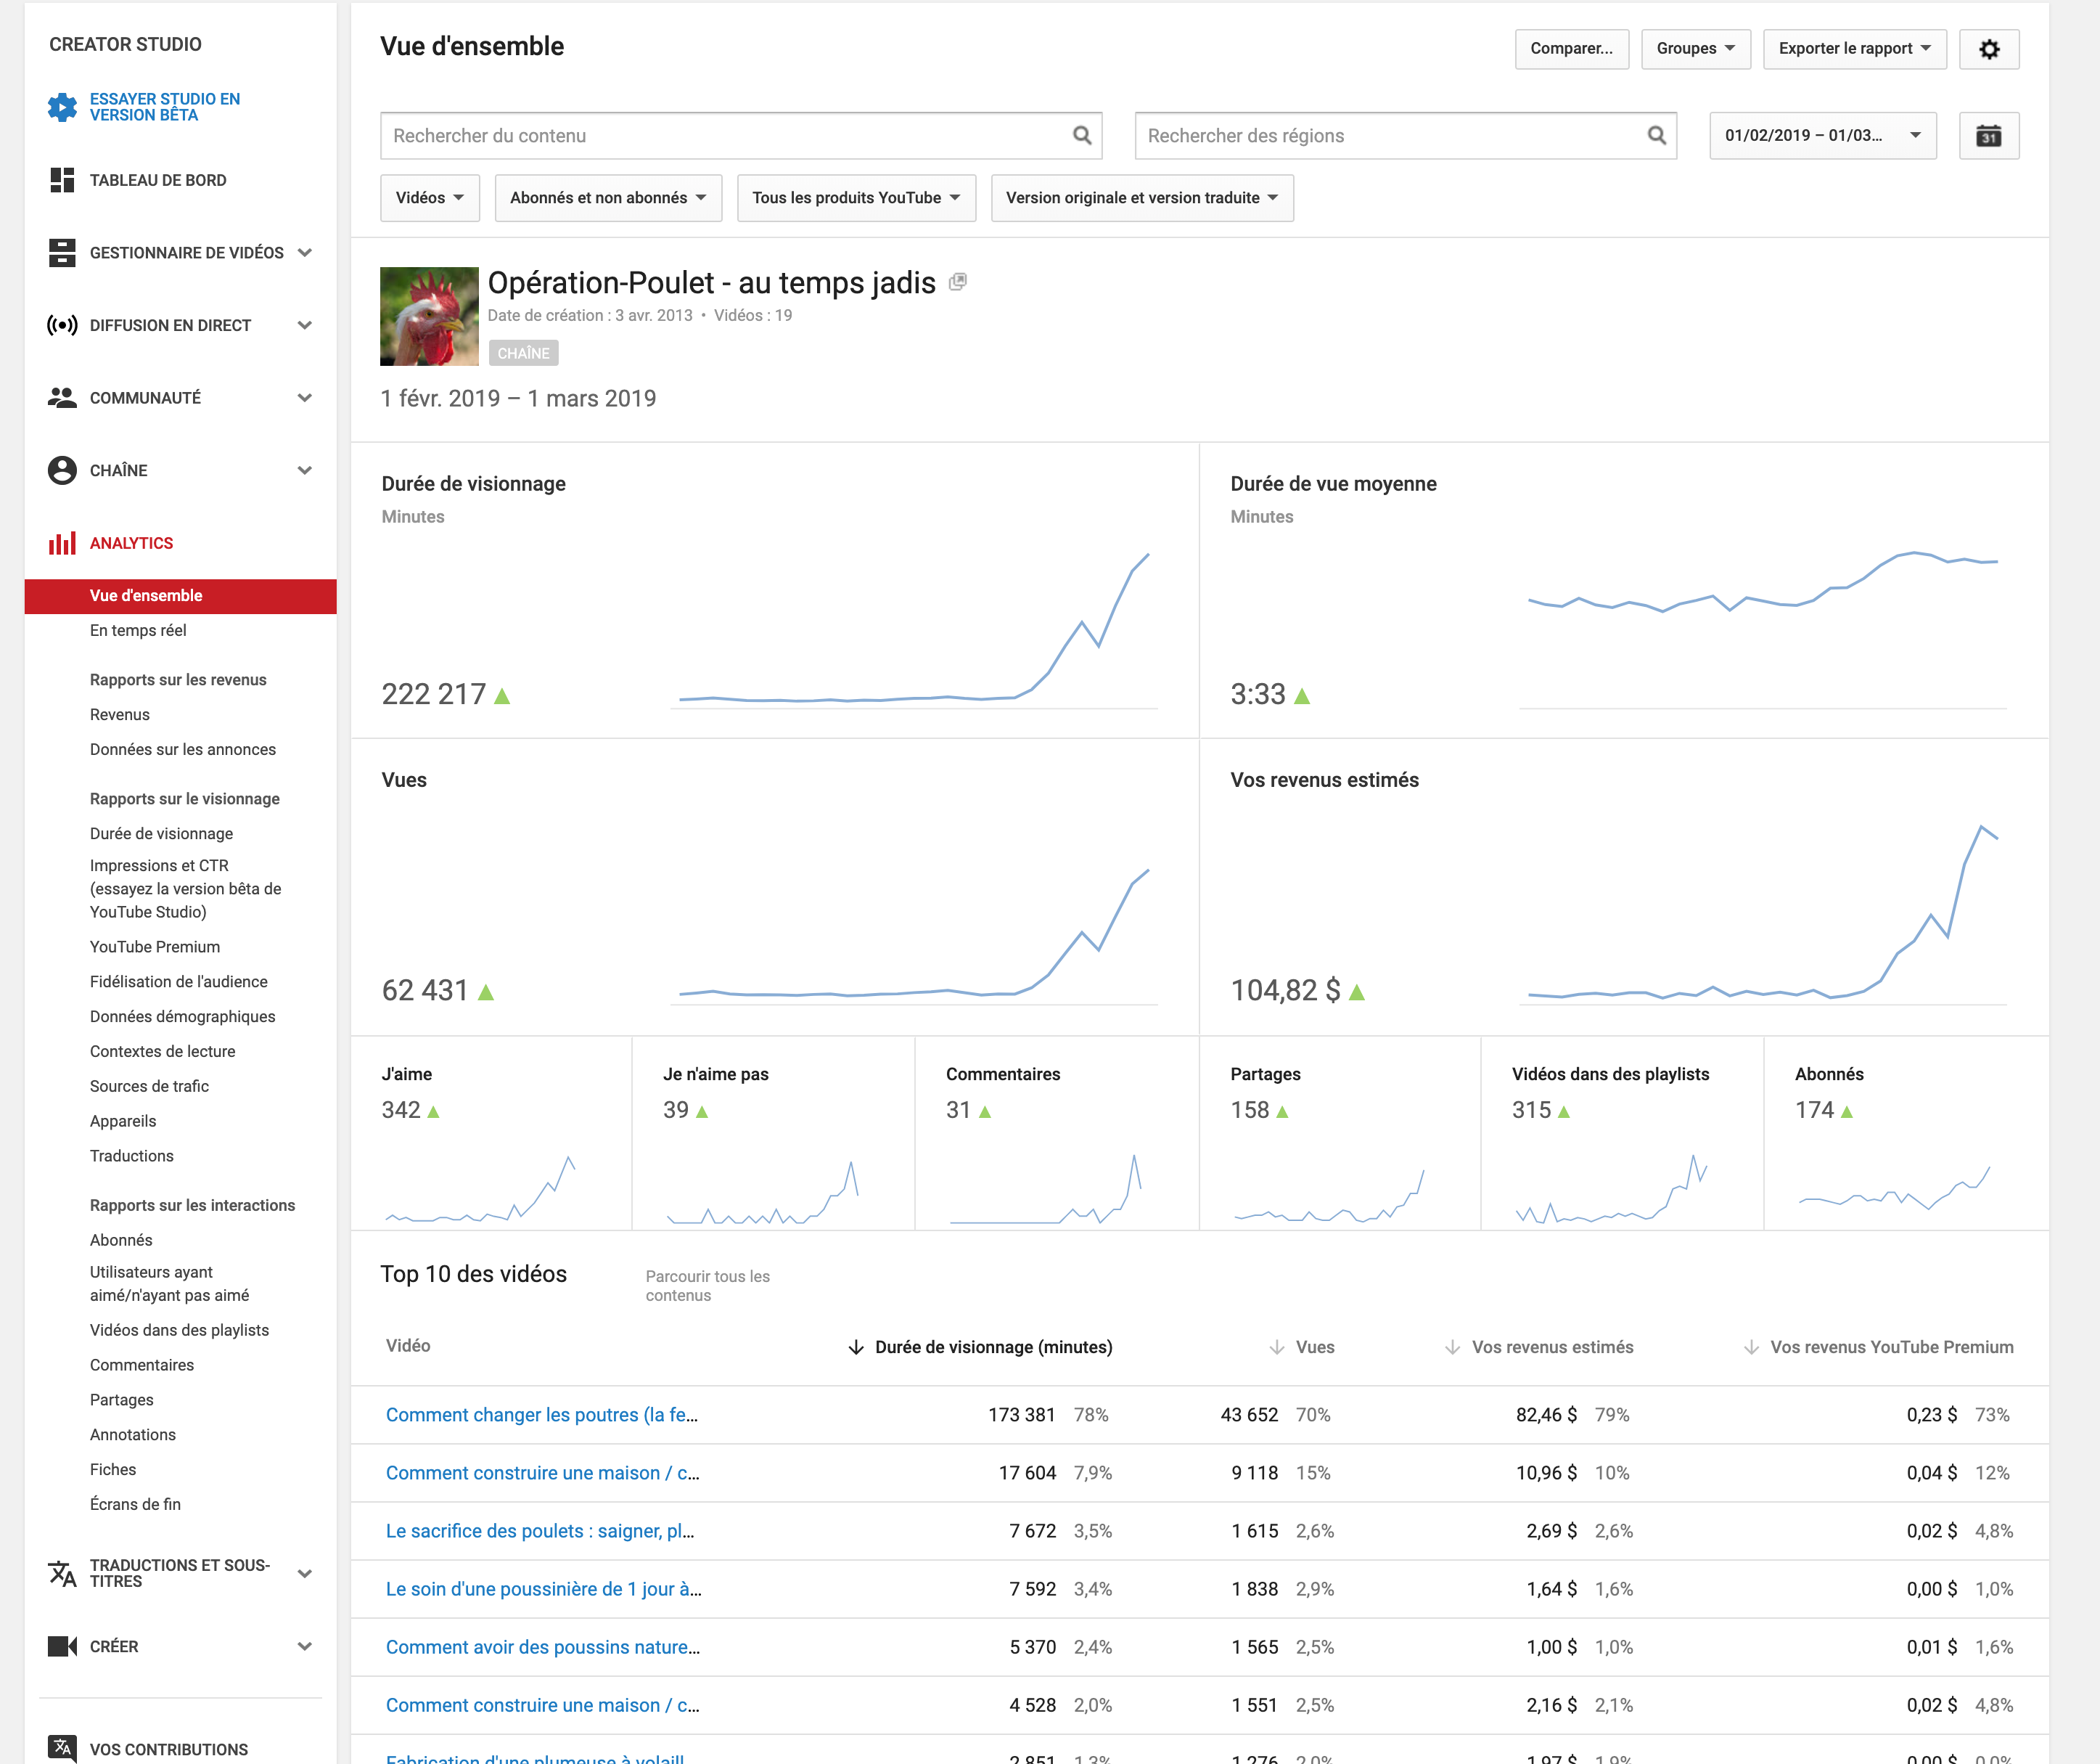The height and width of the screenshot is (1764, 2100).
Task: Click the Analytics bar chart icon
Action: tap(62, 543)
